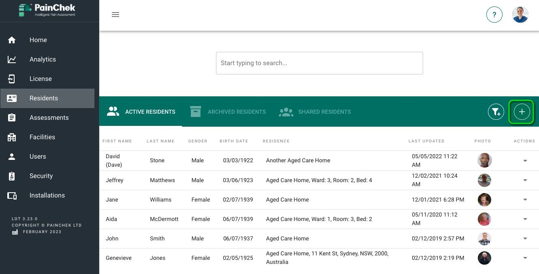The width and height of the screenshot is (539, 274).
Task: Click the add resident plus icon
Action: tap(522, 112)
